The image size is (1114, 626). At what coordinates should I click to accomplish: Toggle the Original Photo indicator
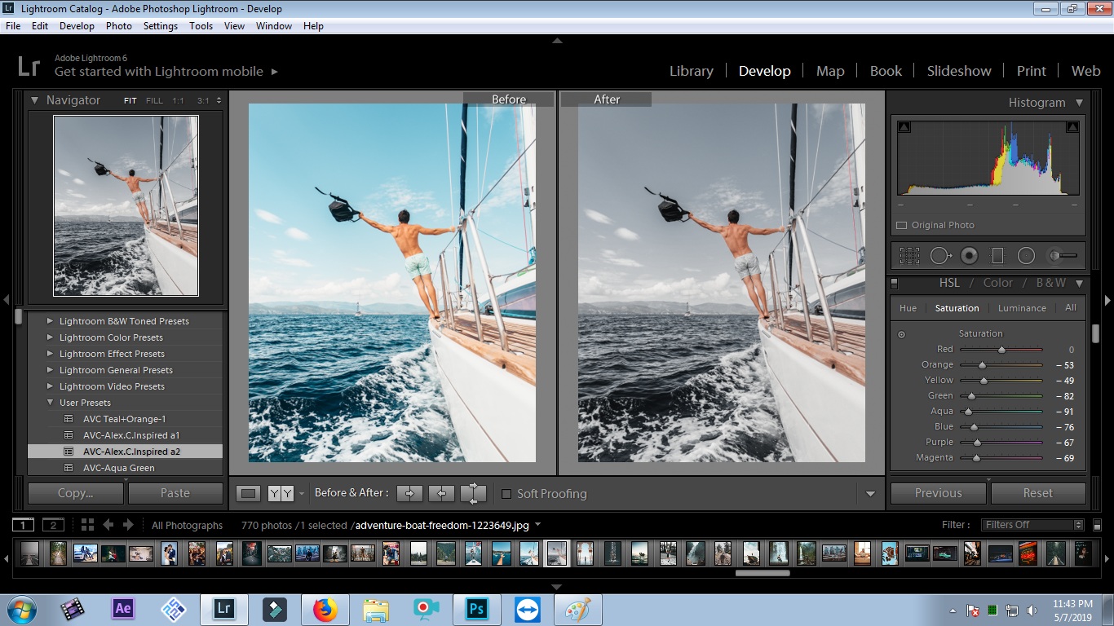click(x=901, y=226)
